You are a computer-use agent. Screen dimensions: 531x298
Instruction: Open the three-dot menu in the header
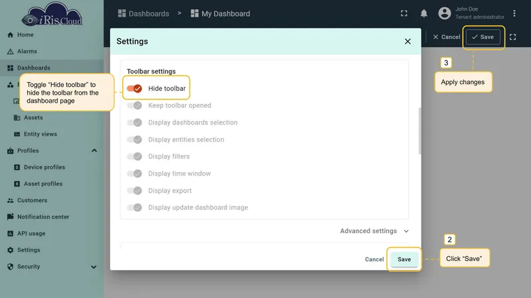click(x=514, y=13)
